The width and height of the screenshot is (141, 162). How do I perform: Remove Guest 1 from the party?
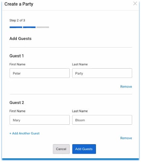(x=126, y=86)
